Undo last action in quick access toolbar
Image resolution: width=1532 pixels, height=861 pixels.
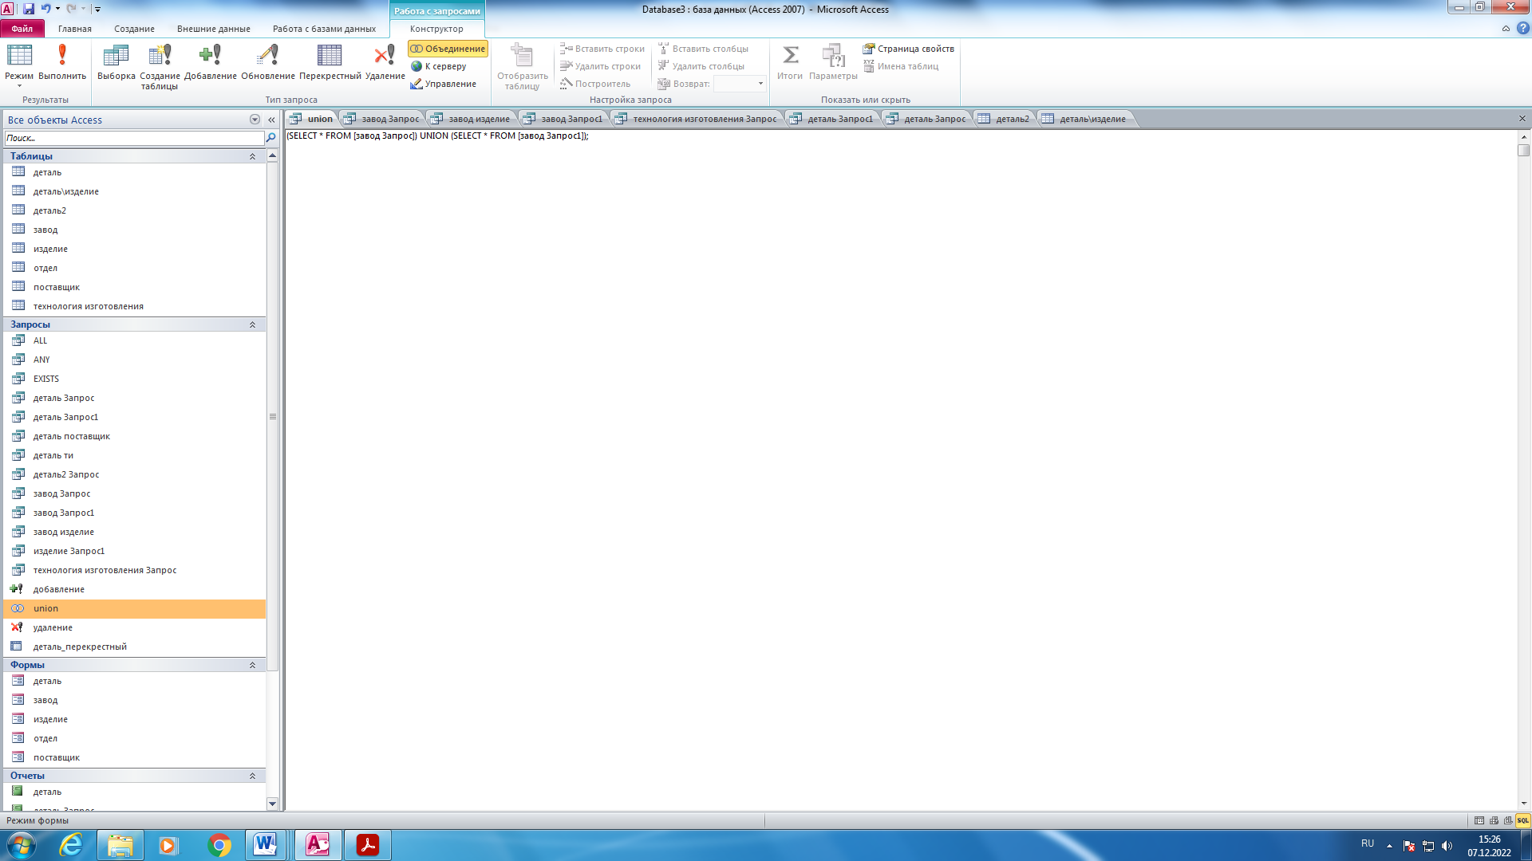click(x=45, y=9)
